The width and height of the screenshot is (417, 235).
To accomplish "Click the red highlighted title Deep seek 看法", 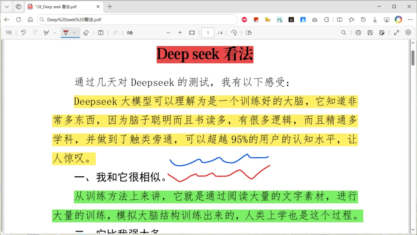I will pyautogui.click(x=205, y=54).
